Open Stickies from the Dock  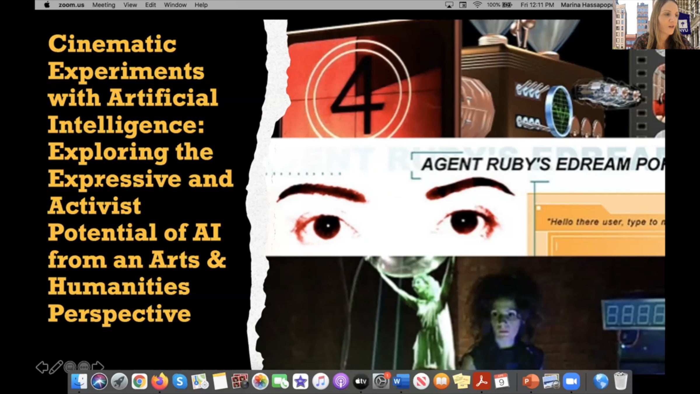461,381
